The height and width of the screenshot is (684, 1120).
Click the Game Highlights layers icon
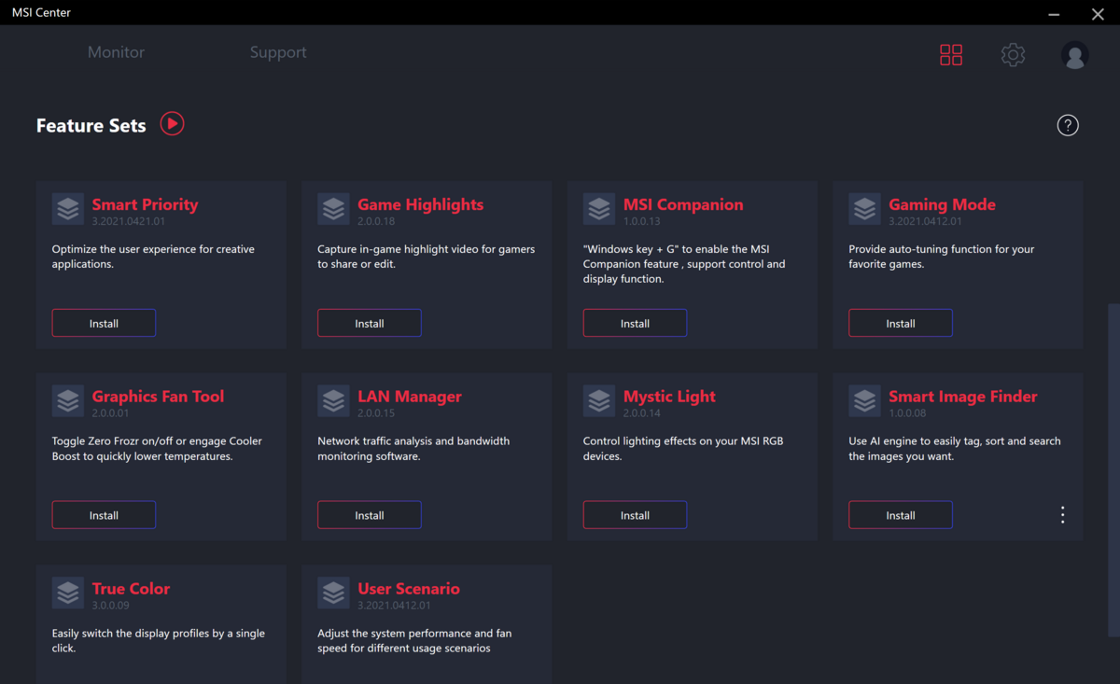click(x=333, y=209)
